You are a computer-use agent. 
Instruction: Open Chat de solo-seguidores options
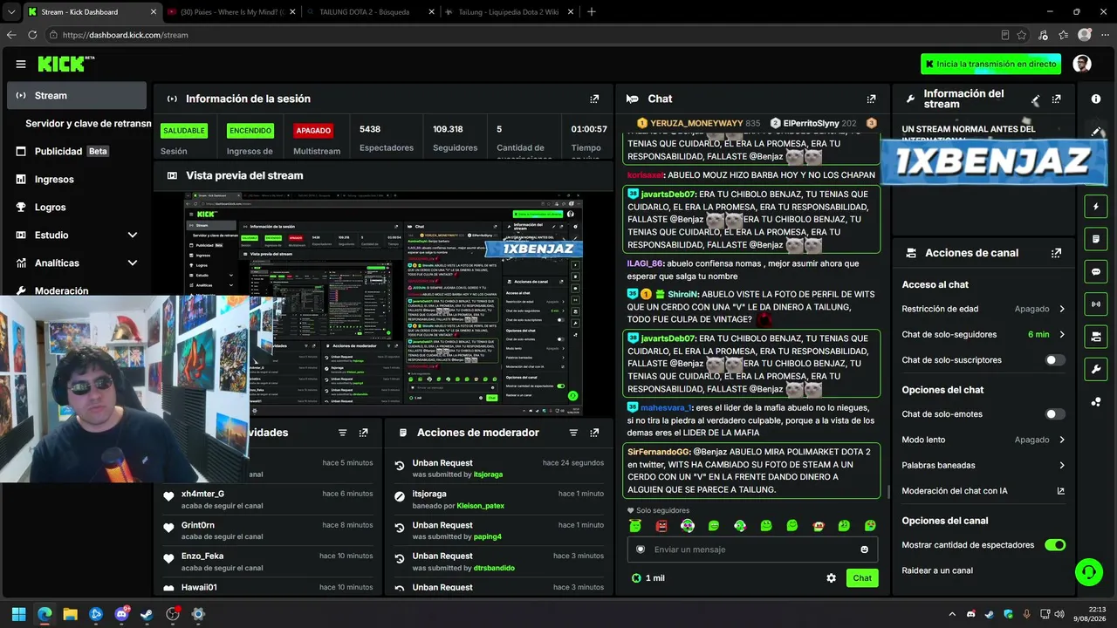point(983,334)
